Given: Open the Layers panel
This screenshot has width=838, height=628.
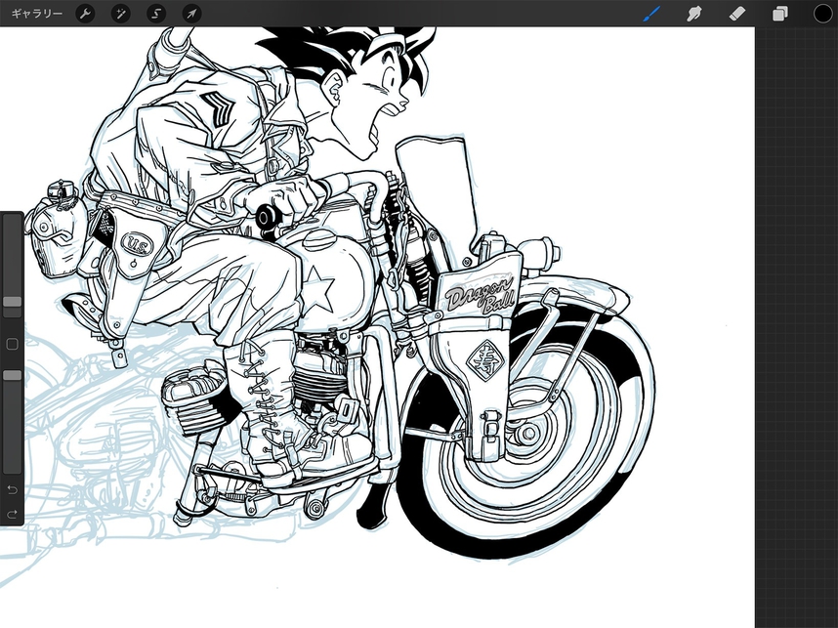Looking at the screenshot, I should tap(780, 14).
